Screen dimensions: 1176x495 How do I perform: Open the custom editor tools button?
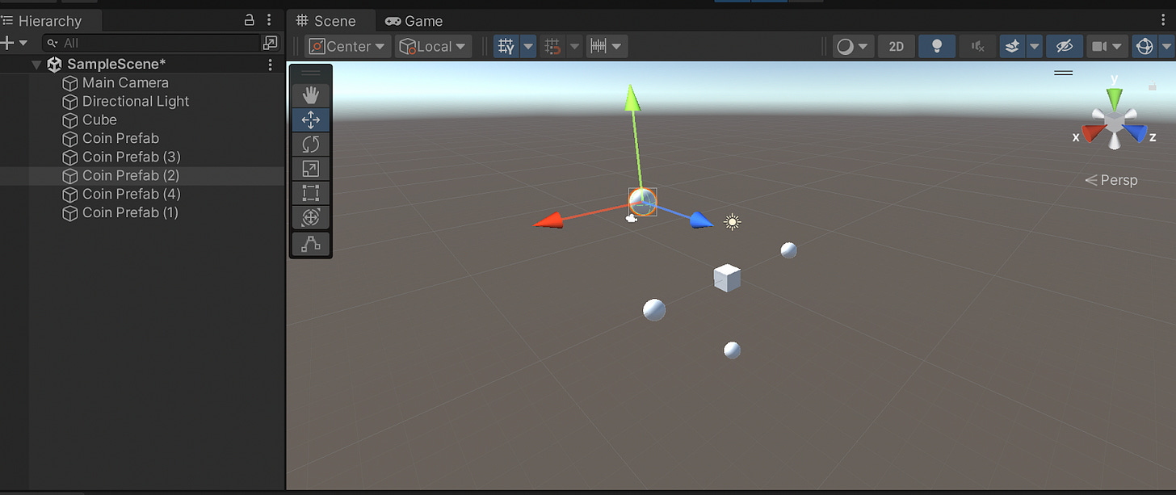[311, 243]
